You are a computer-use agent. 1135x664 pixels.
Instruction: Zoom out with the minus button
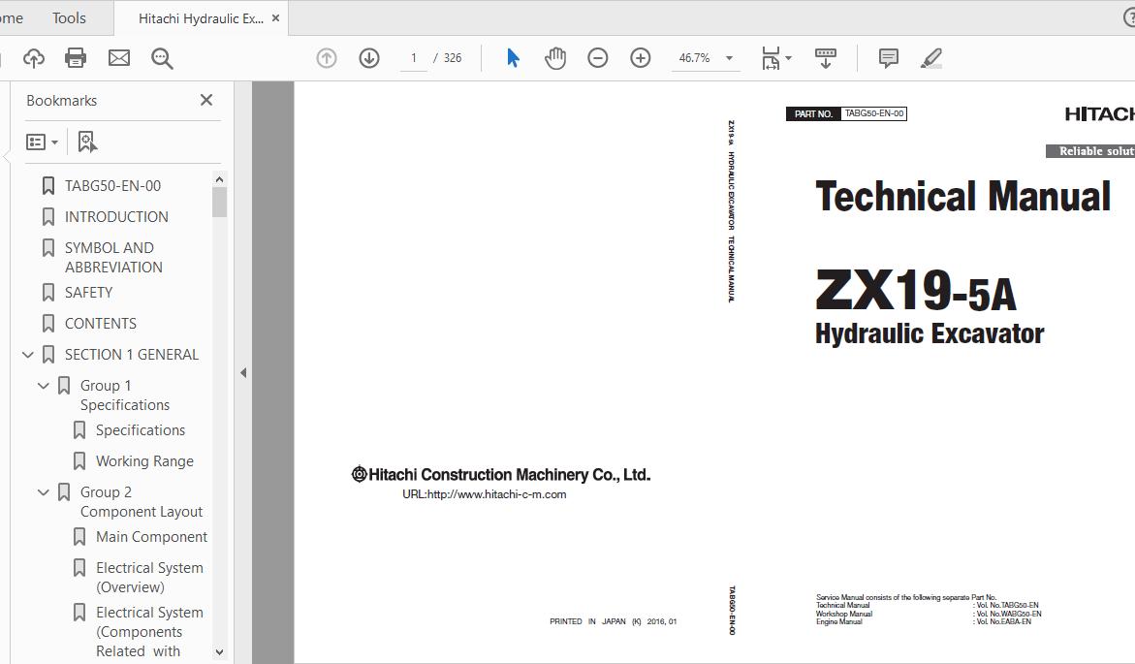[x=598, y=58]
